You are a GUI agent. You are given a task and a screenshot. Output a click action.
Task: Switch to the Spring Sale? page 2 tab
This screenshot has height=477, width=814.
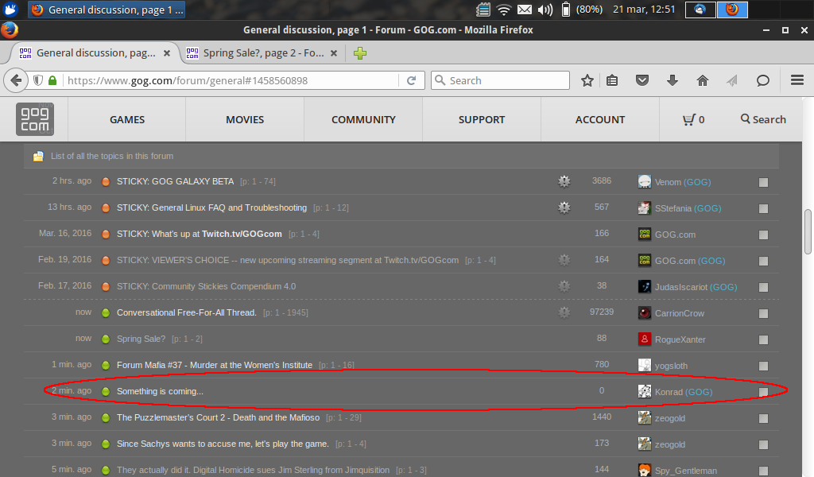pyautogui.click(x=263, y=53)
